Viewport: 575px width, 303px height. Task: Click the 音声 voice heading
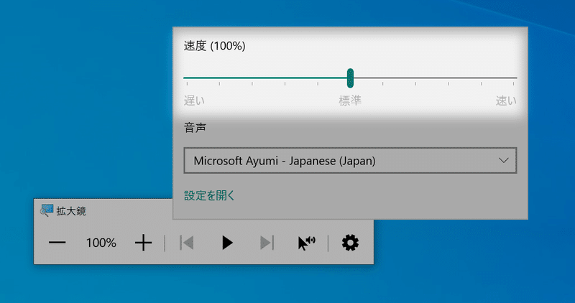pos(195,128)
